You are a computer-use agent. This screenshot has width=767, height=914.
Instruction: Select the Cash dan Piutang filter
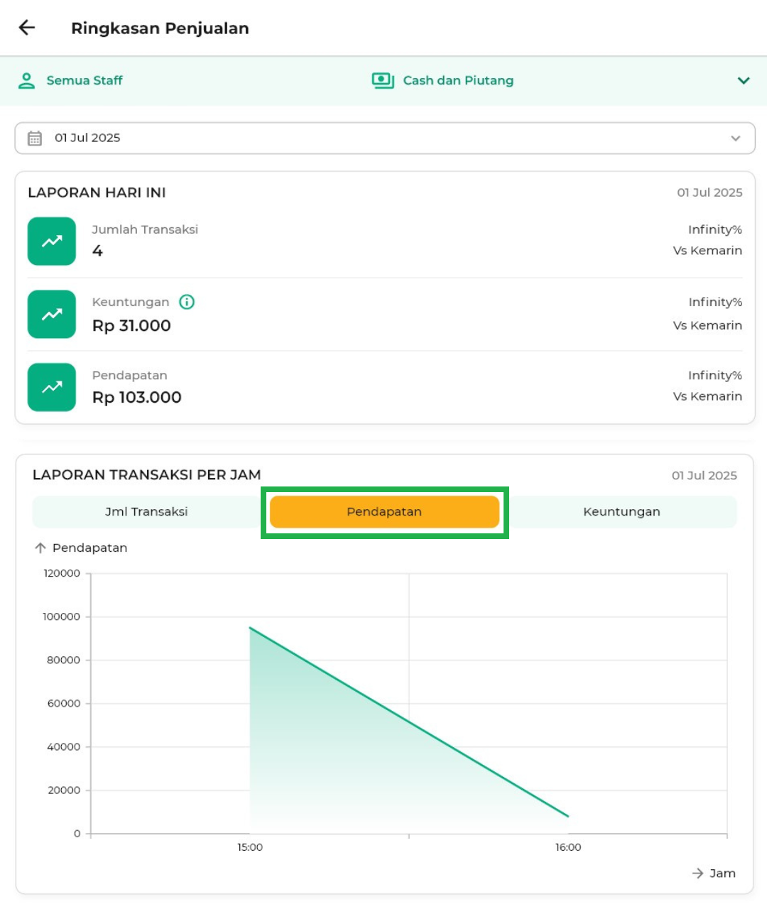458,81
